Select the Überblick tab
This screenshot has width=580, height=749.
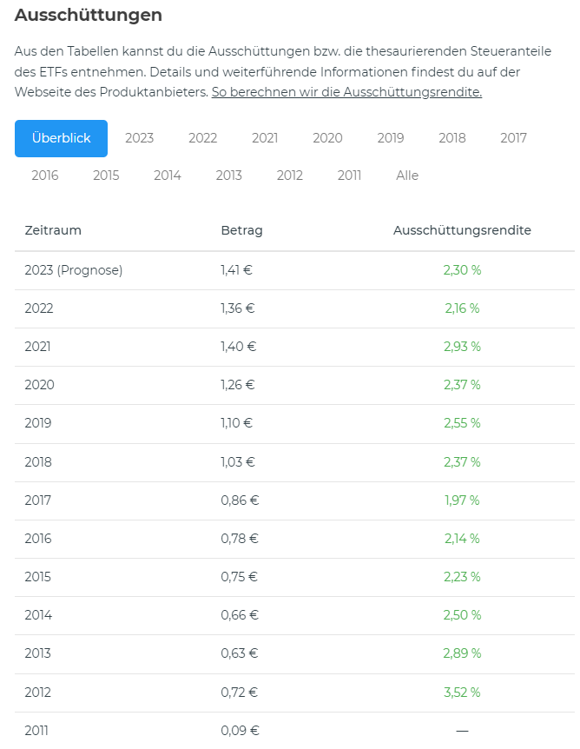click(x=61, y=138)
